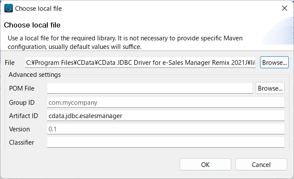
Task: Confirm with the OK button
Action: [x=205, y=164]
